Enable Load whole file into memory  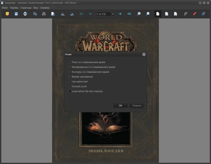coord(70,91)
